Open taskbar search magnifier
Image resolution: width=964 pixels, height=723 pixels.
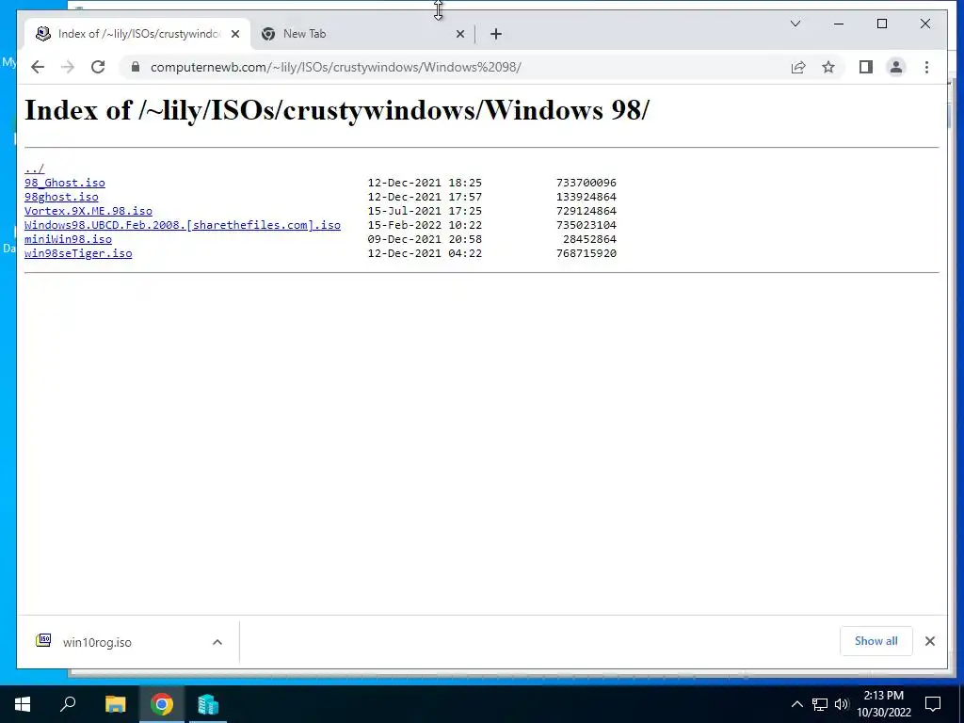pos(68,704)
